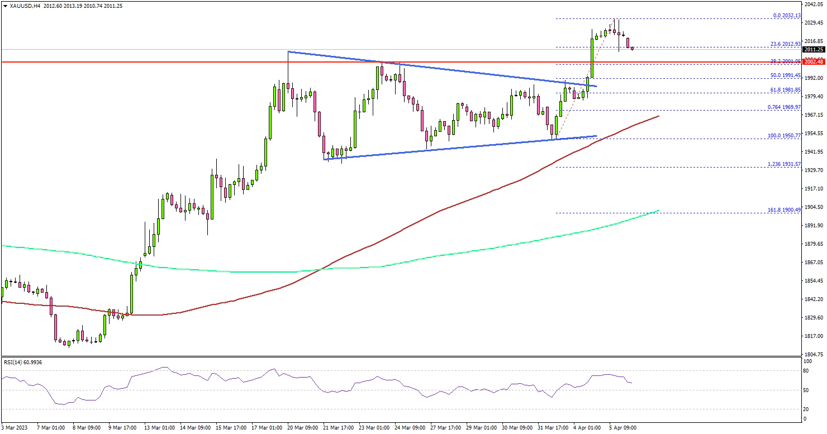
Task: Select the red horizontal line's 2002.48 price tag
Action: point(814,62)
